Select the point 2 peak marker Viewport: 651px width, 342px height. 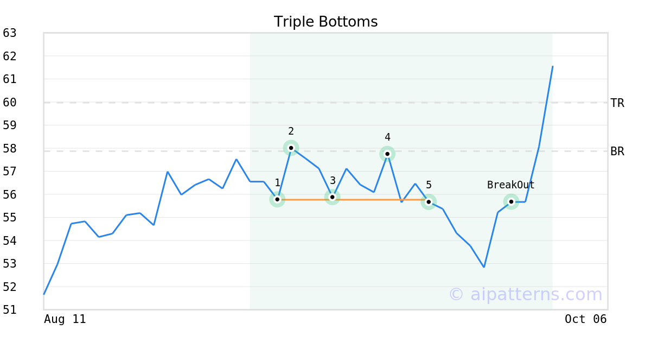coord(291,148)
